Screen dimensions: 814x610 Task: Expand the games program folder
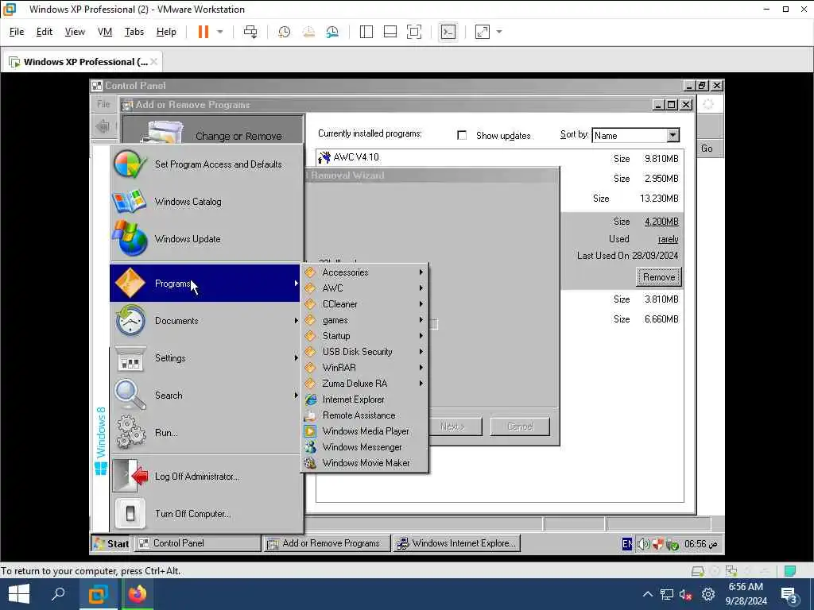pyautogui.click(x=365, y=320)
